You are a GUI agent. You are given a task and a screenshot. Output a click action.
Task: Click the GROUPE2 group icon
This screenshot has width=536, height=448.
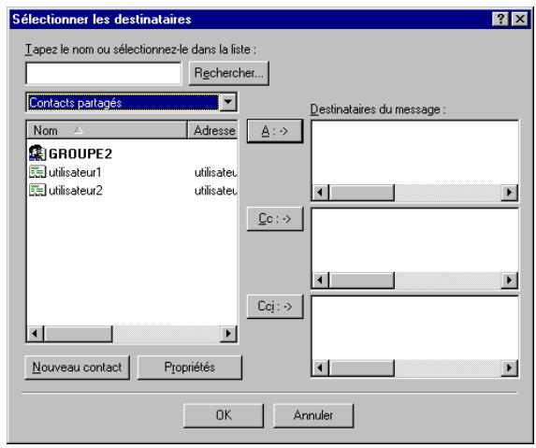coord(37,153)
